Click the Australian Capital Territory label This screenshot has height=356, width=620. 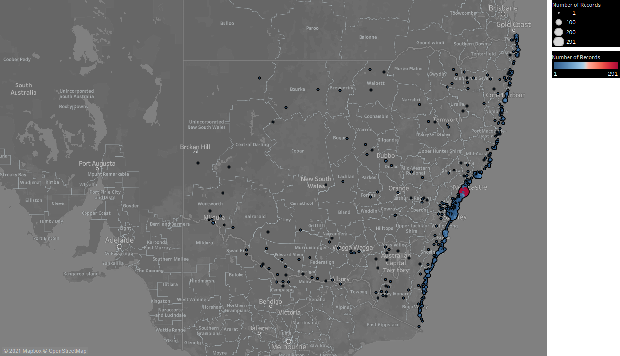(396, 263)
